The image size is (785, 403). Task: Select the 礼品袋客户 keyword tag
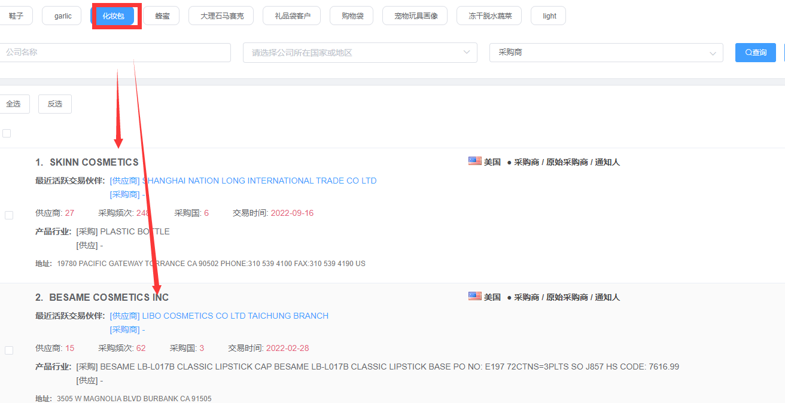293,16
